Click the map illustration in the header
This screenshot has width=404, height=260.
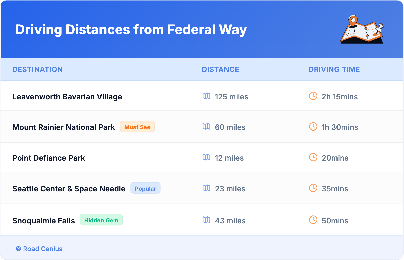[362, 30]
